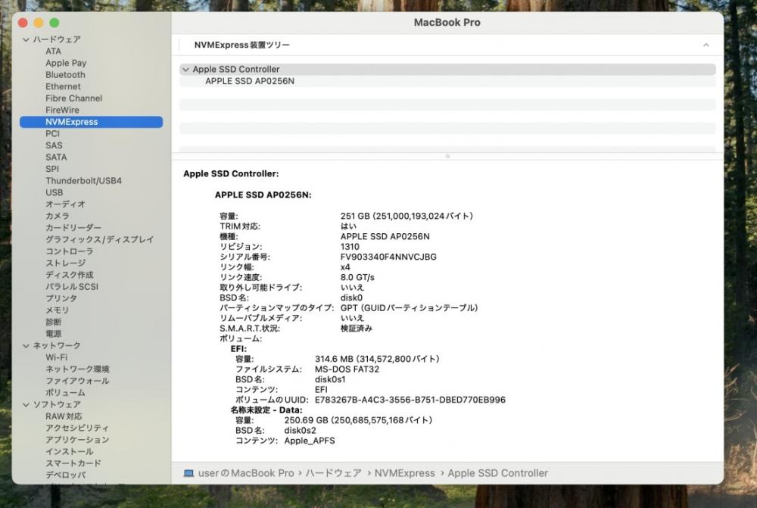
Task: Open PCI hardware info
Action: tap(53, 134)
